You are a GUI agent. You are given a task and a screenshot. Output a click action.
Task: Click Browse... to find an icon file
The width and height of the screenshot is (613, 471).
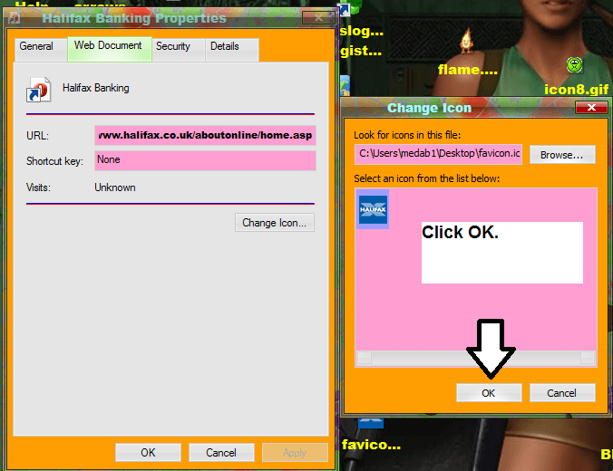[x=562, y=155]
